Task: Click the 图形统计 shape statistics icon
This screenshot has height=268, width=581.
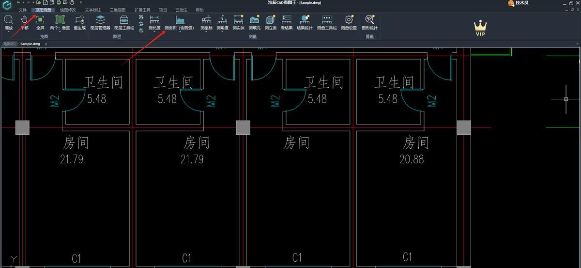Action: point(369,22)
